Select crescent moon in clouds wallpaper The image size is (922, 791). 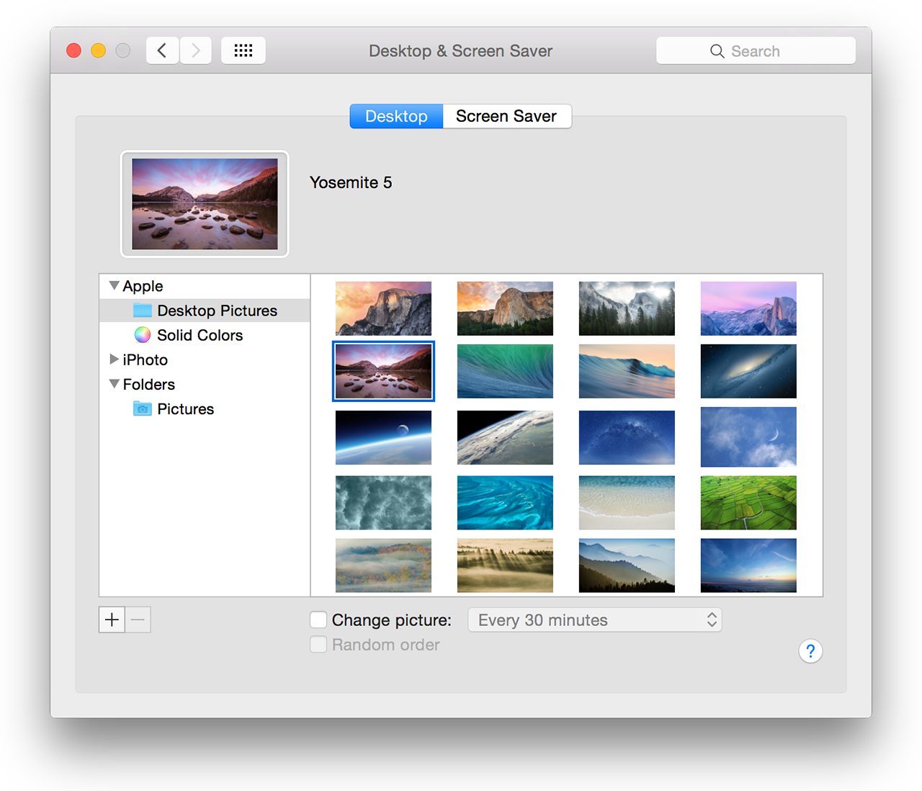748,437
